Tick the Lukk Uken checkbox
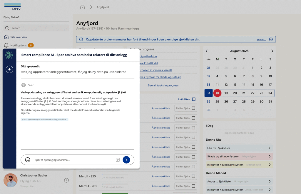 [x=194, y=99]
